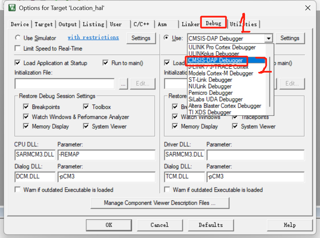Toggle simulator System Viewer checkbox
320x238 pixels.
tap(86, 126)
